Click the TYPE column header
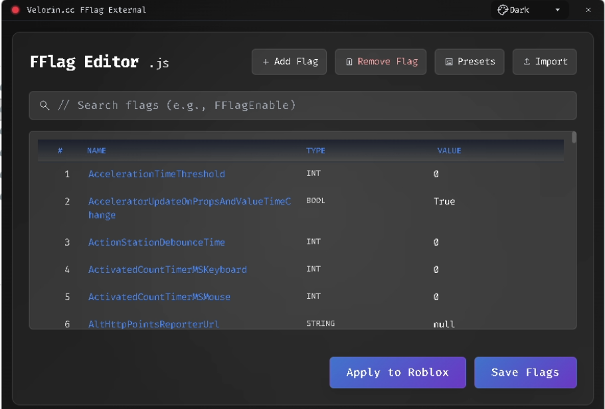Screen dimensions: 605x409 (315, 151)
